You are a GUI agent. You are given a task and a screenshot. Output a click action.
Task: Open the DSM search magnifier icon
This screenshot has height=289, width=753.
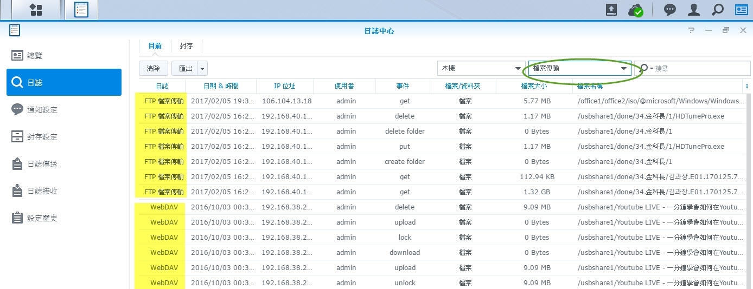pos(718,10)
